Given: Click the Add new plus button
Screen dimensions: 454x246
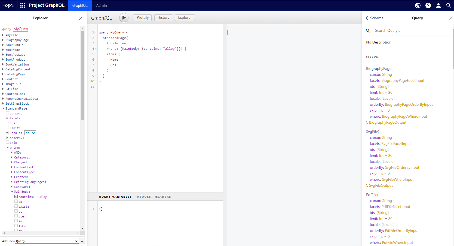Looking at the screenshot, I should pos(82,241).
